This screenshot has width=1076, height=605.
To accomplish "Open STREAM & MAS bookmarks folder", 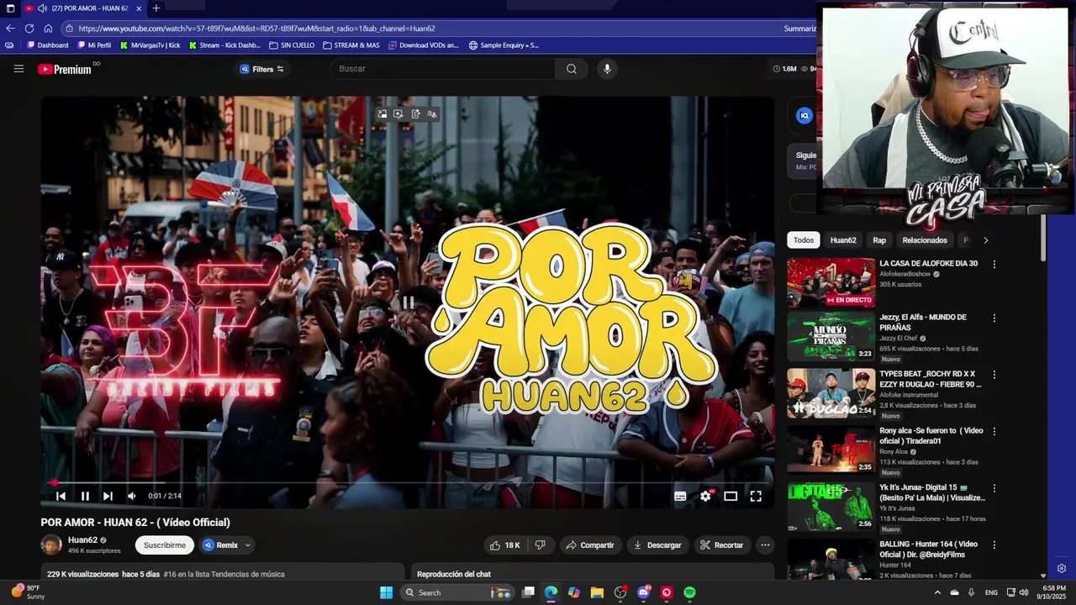I will (351, 45).
